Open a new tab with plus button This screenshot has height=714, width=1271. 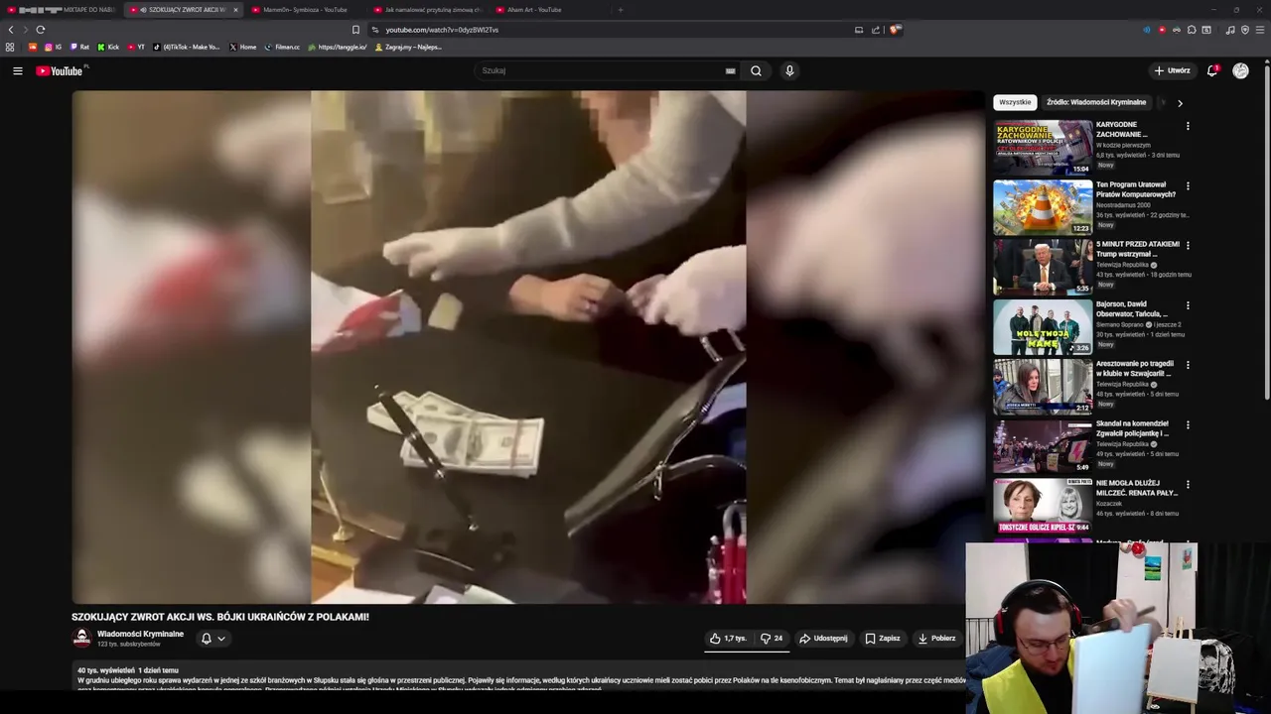click(621, 10)
